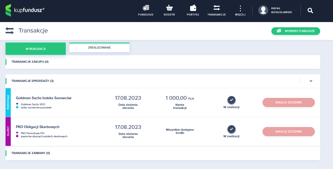Click the Fundusze menu label
The height and width of the screenshot is (169, 333).
coord(146,15)
